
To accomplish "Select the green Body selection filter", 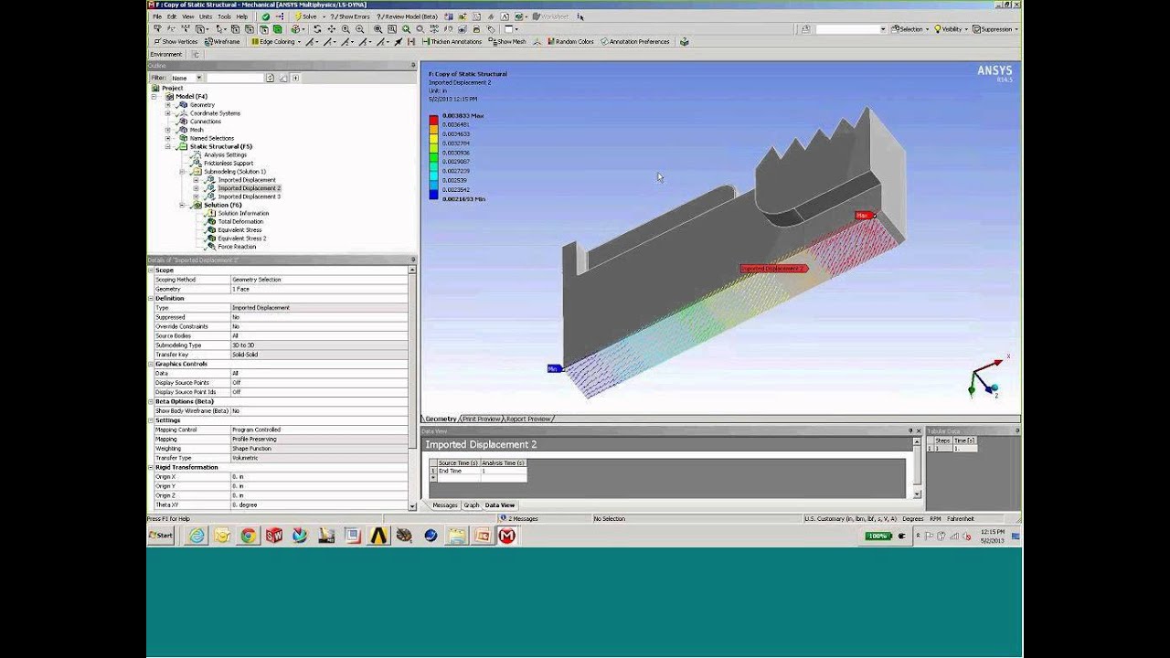I will 277,28.
